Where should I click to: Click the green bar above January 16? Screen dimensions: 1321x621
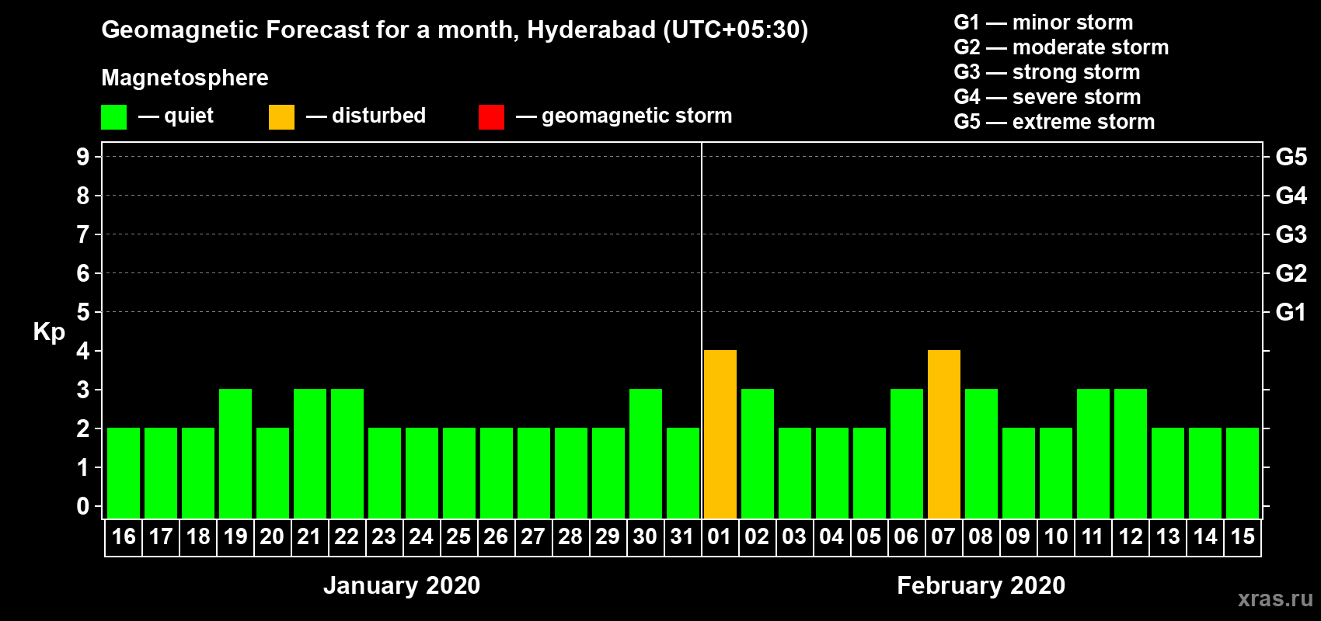tap(124, 474)
